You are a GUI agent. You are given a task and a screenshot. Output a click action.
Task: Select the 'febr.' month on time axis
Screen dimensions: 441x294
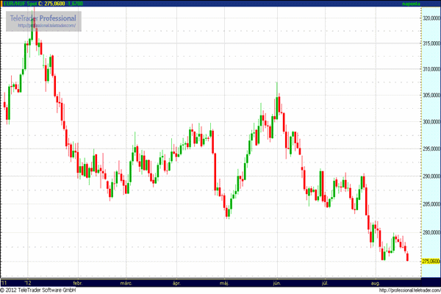tap(78, 282)
